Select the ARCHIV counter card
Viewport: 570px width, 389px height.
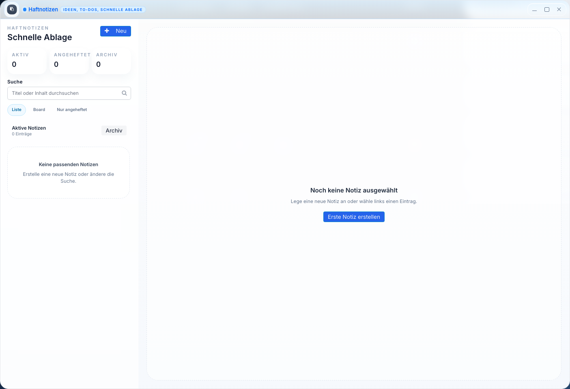click(111, 62)
